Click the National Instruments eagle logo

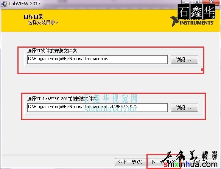[x=174, y=22]
